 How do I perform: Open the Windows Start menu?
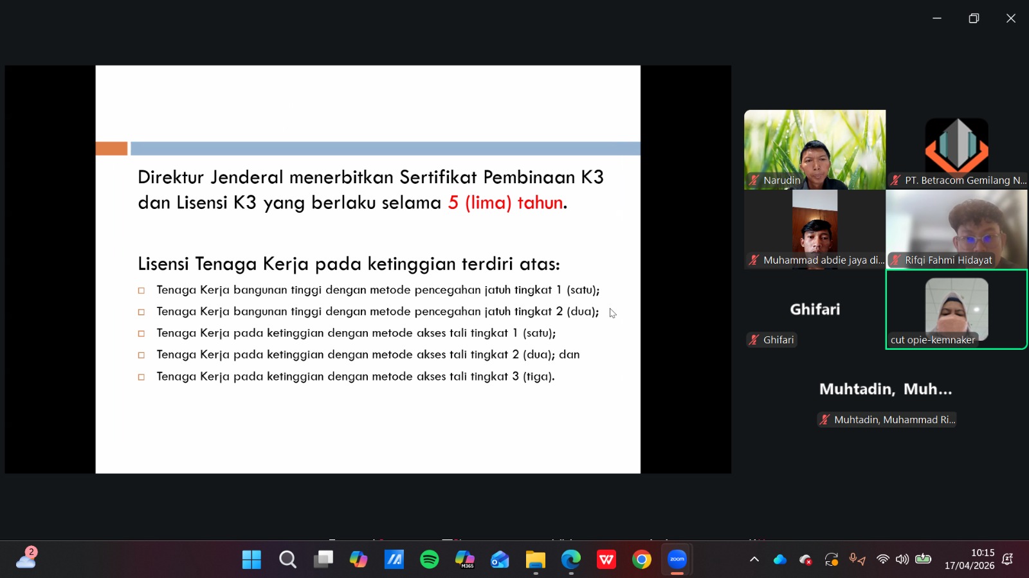251,559
